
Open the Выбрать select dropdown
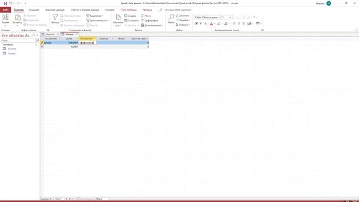(183, 25)
